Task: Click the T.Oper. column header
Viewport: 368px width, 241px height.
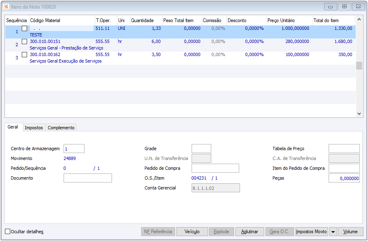Action: click(106, 20)
